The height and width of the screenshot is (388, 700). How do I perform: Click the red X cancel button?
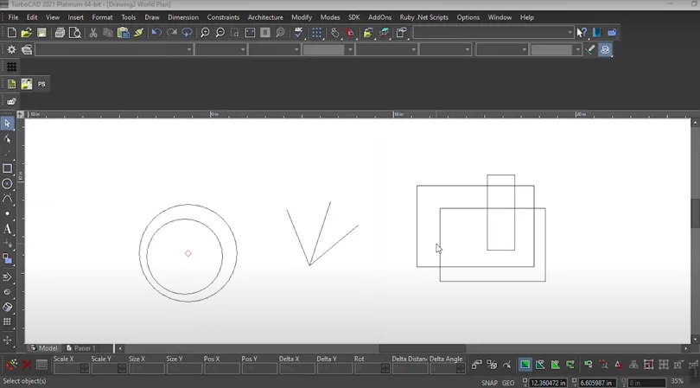click(26, 366)
